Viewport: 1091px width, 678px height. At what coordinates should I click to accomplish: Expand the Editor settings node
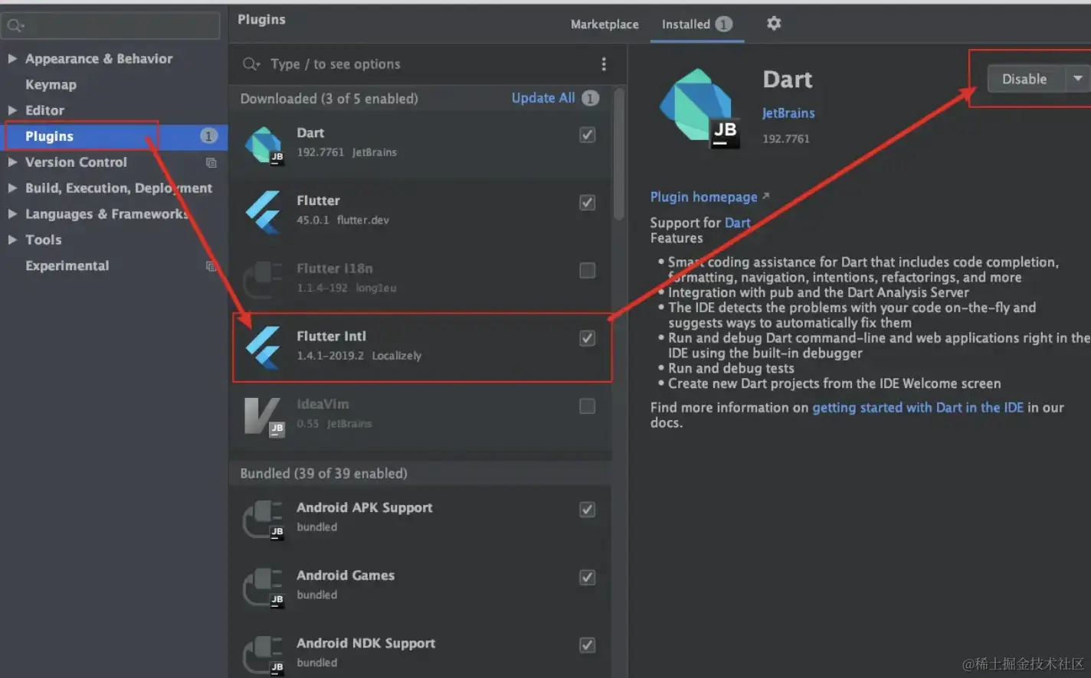pyautogui.click(x=12, y=110)
